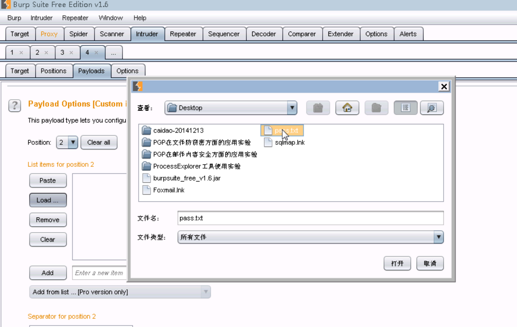Open the Intruder Options sub-tab
517x327 pixels.
pyautogui.click(x=127, y=71)
